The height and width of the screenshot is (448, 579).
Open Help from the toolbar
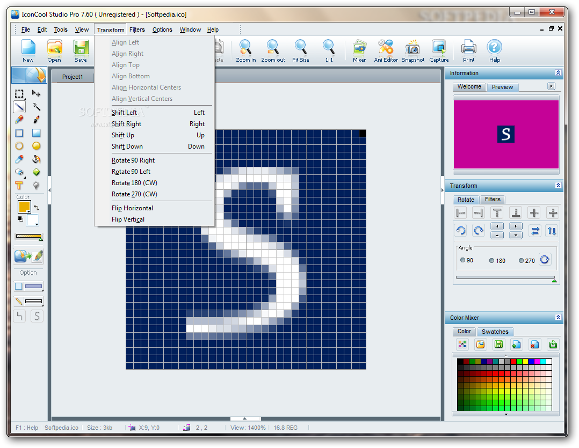pyautogui.click(x=495, y=50)
